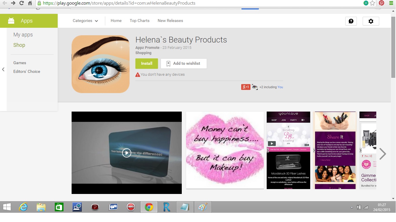The image size is (396, 222).
Task: Open the remote desktop monitor app in taskbar
Action: tap(77, 207)
